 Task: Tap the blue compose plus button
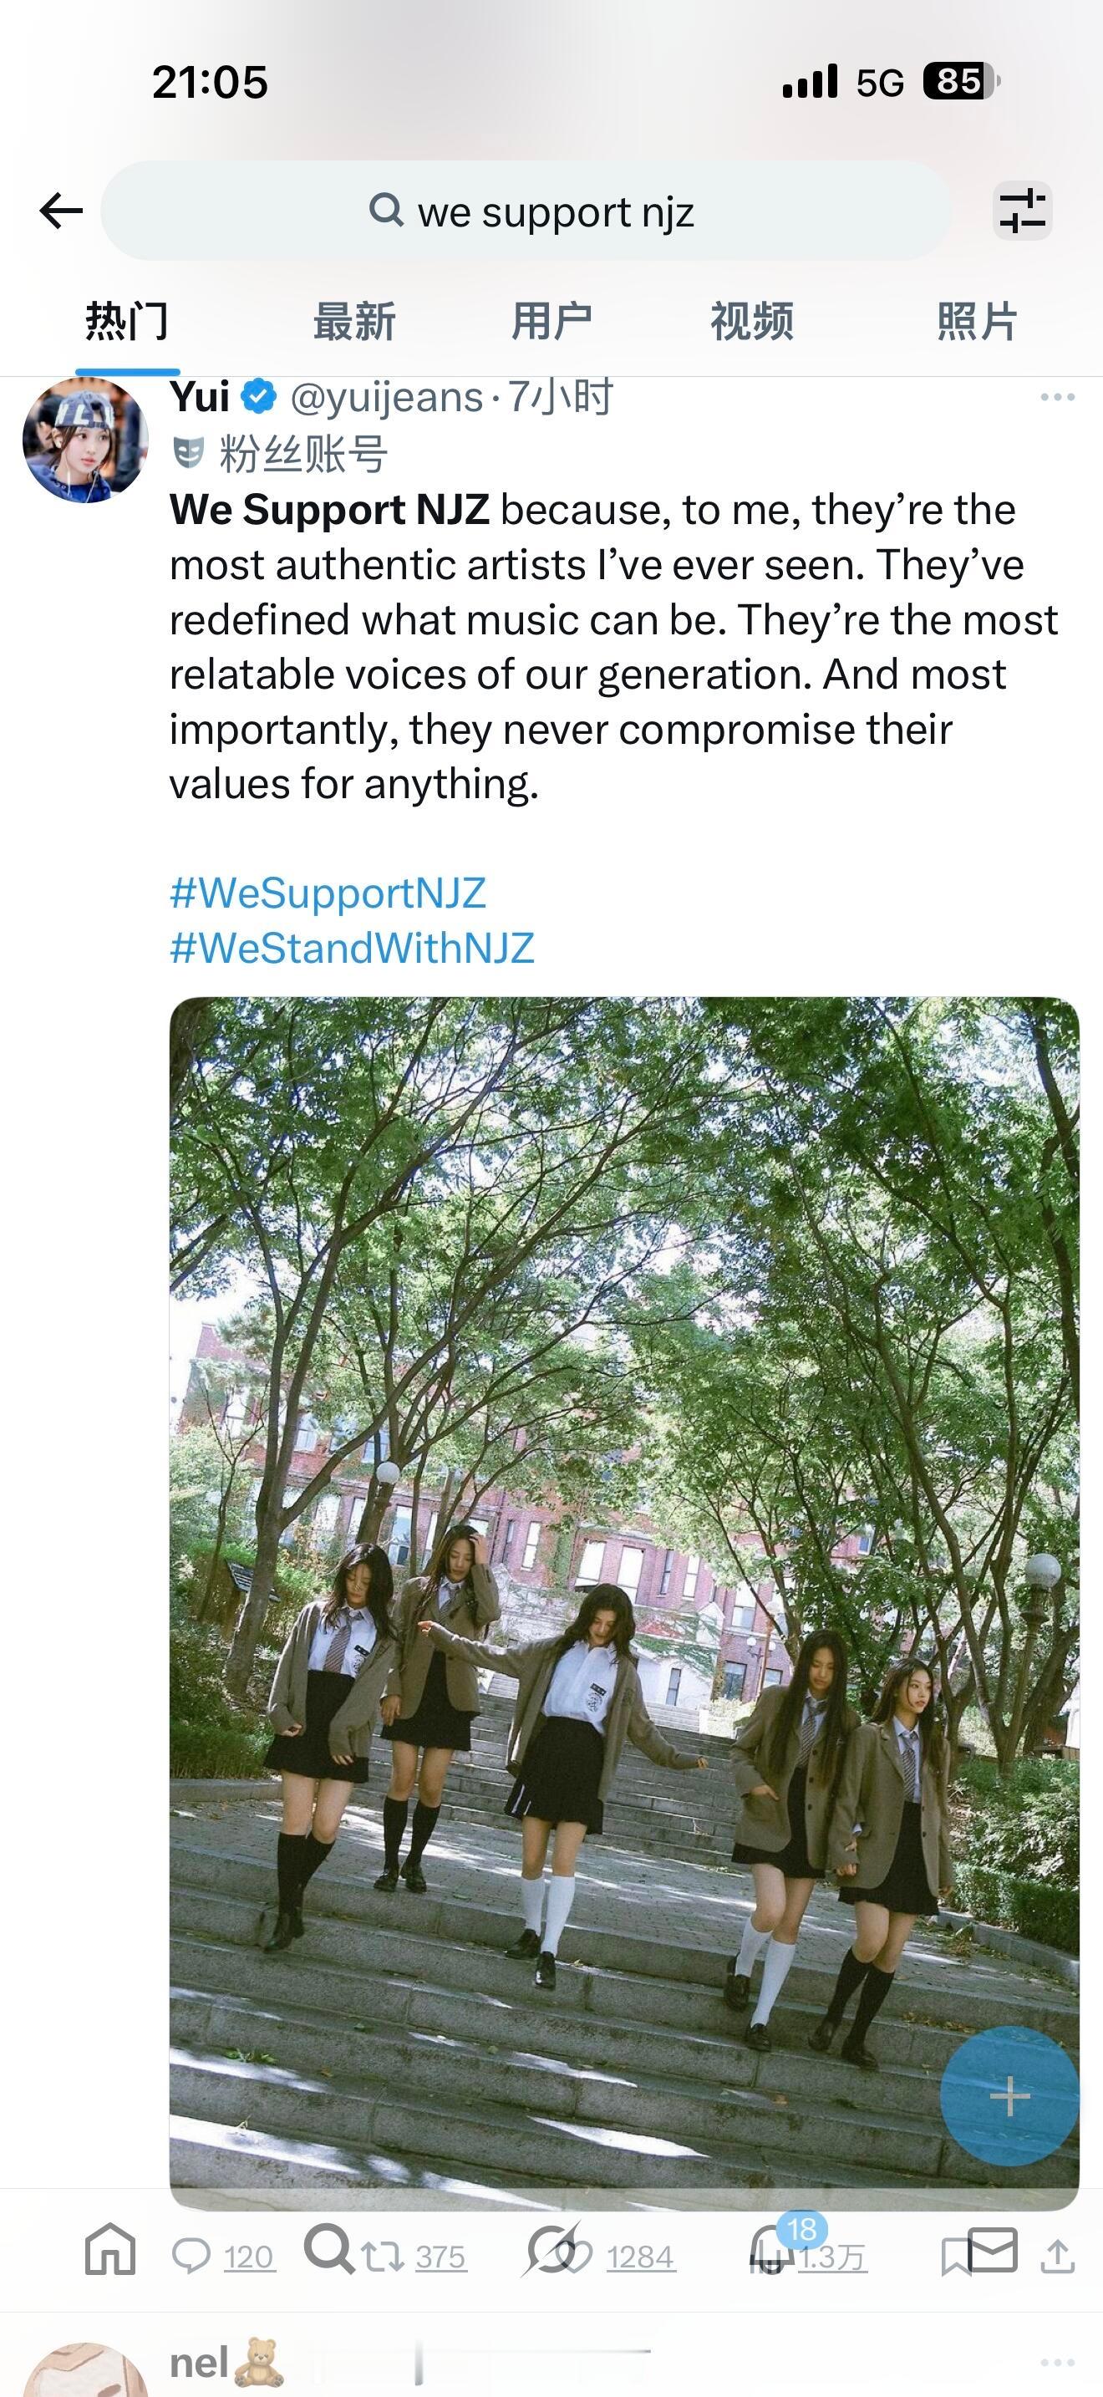click(1010, 2096)
